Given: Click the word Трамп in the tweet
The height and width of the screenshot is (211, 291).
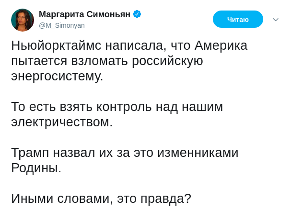Looking at the screenshot, I should click(x=30, y=153).
